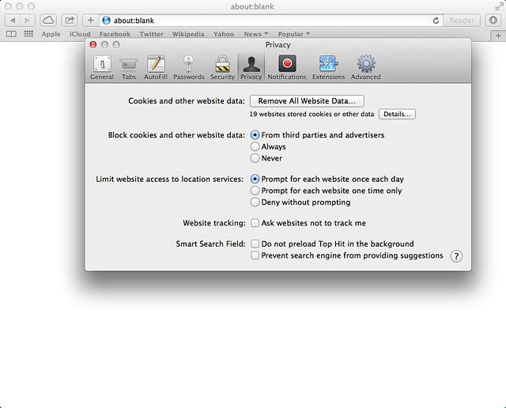Enter full screen with the arrows icon
Viewport: 506px width, 408px height.
499,6
